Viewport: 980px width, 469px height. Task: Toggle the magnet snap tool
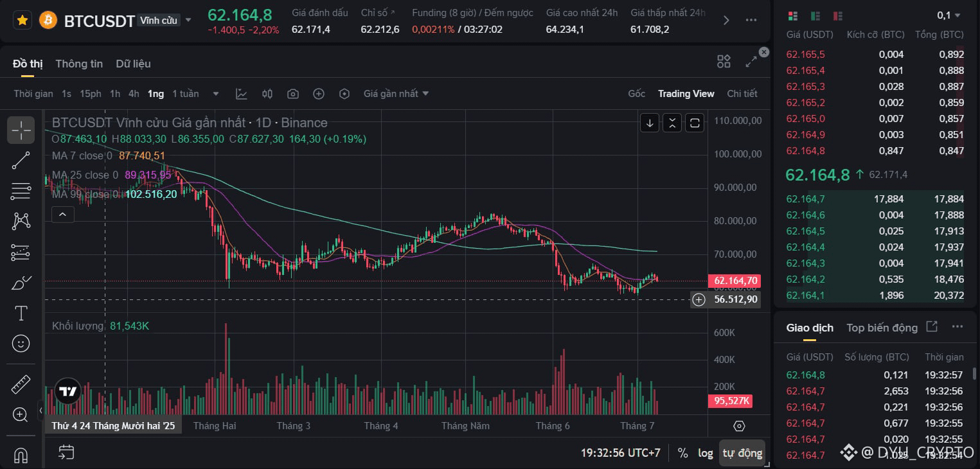[21, 455]
